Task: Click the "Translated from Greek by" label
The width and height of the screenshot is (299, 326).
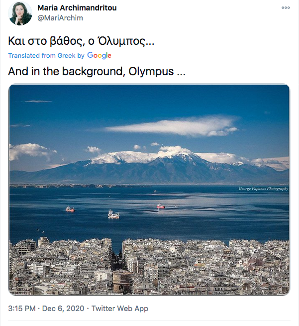Action: (x=46, y=55)
